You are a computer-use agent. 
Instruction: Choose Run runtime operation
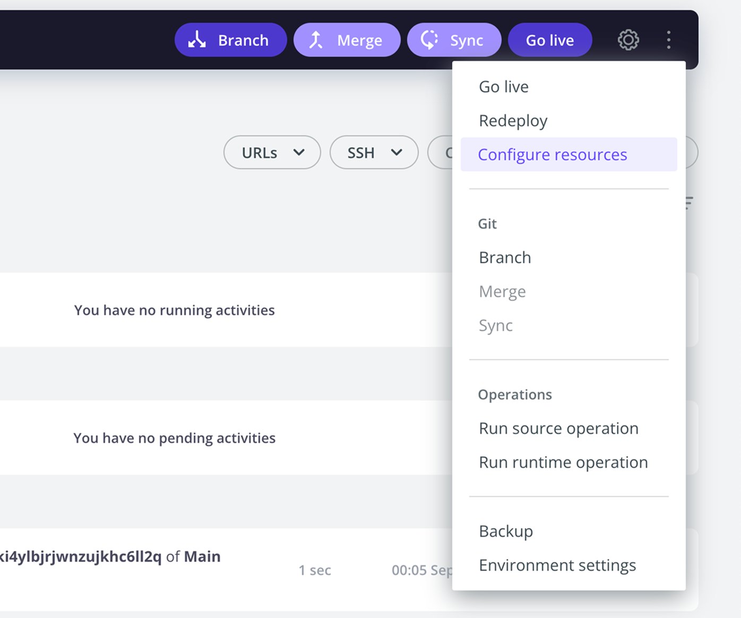coord(563,462)
